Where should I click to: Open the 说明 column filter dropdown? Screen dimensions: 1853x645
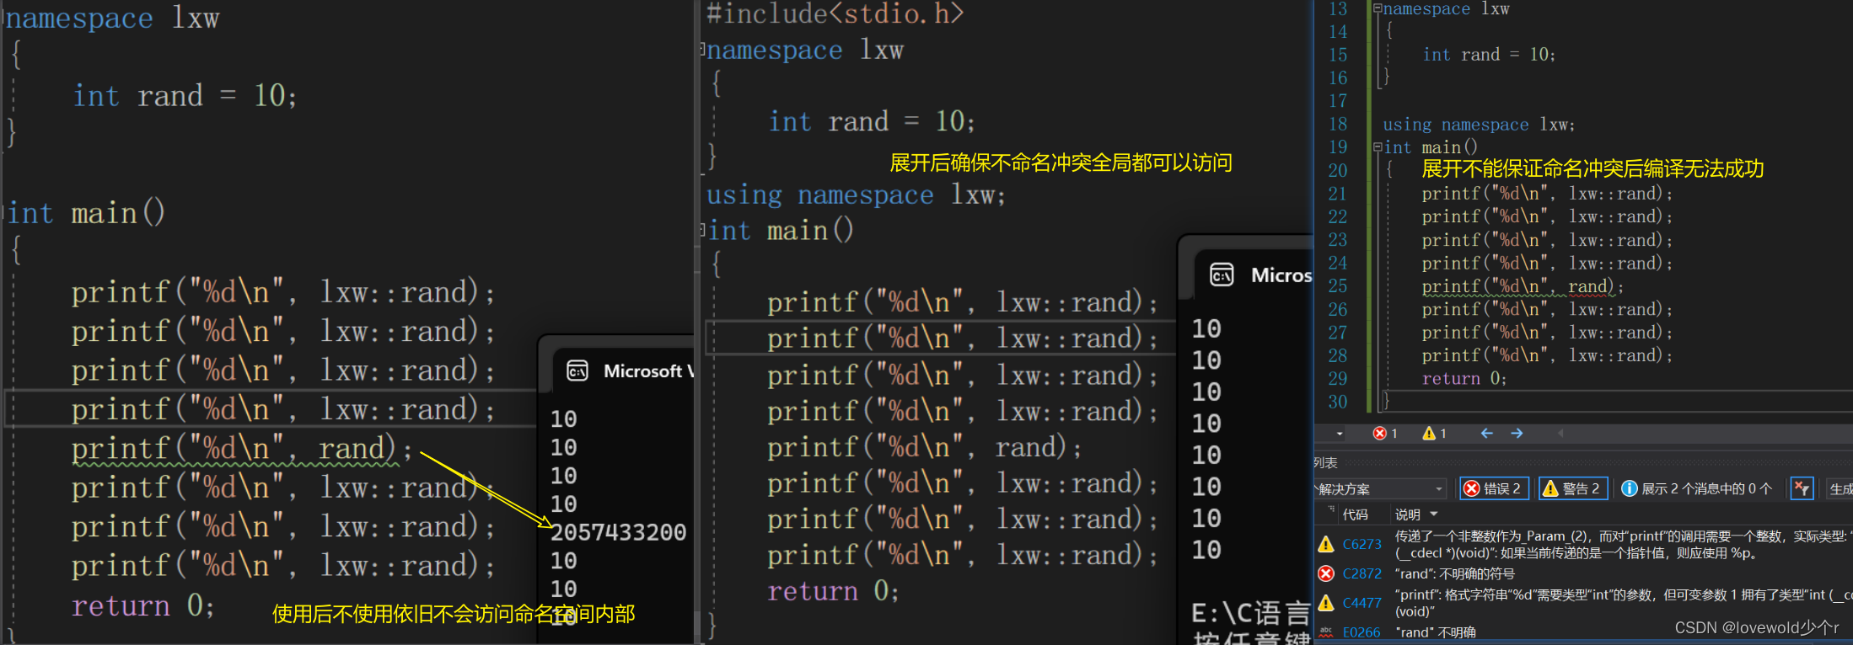point(1434,514)
